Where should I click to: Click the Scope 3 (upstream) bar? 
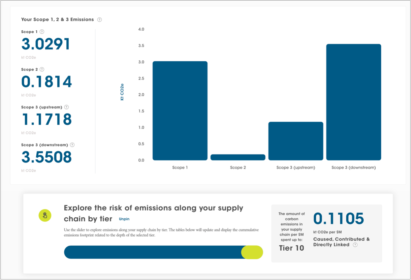[296, 141]
